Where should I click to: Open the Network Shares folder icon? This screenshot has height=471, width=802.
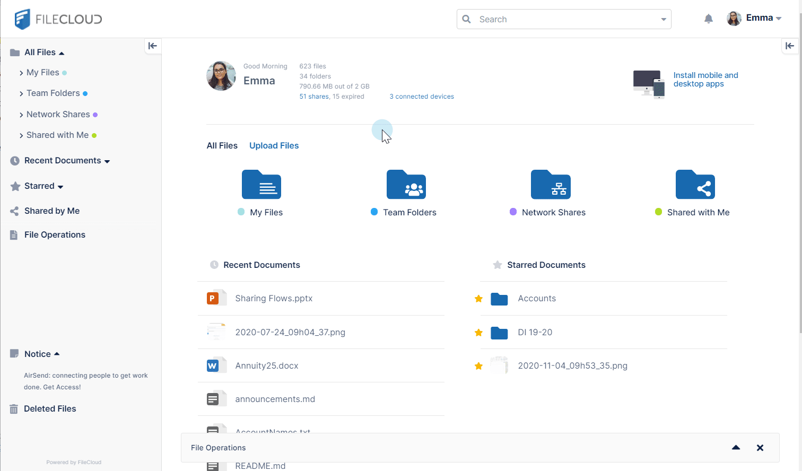pyautogui.click(x=551, y=185)
